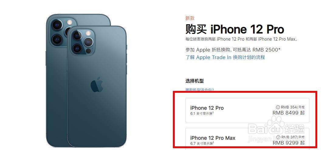Select the iPhone 12 Pro Max model option
The image size is (323, 150).
[x=247, y=138]
